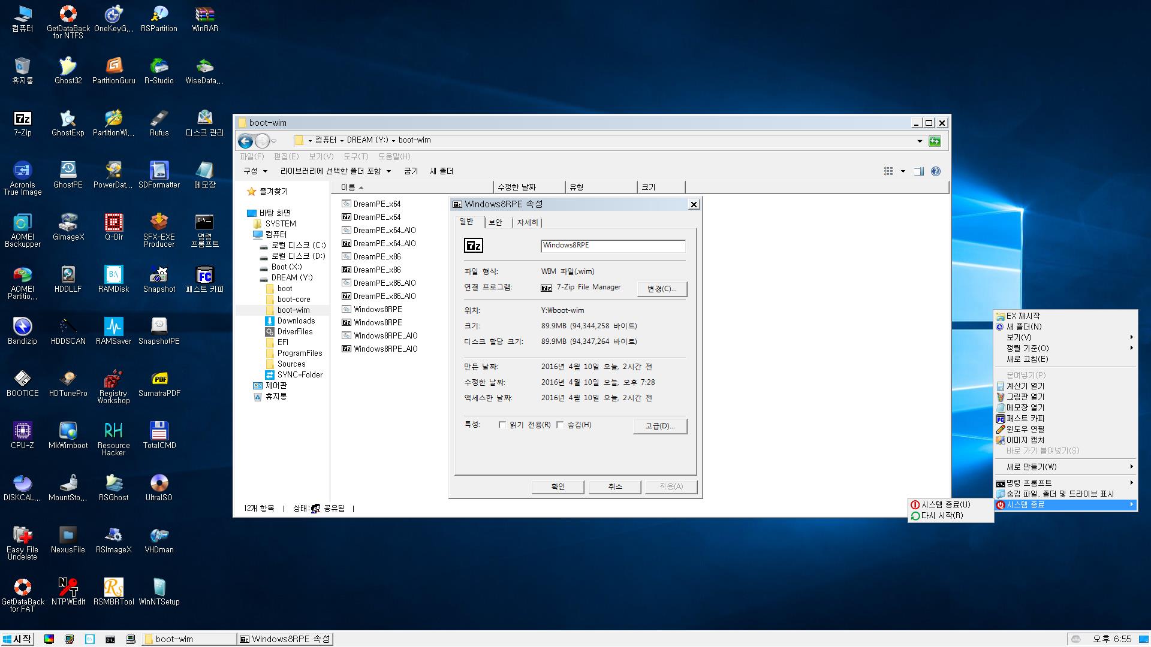The width and height of the screenshot is (1151, 647).
Task: Switch to the 보안 (Security) tab
Action: tap(496, 222)
